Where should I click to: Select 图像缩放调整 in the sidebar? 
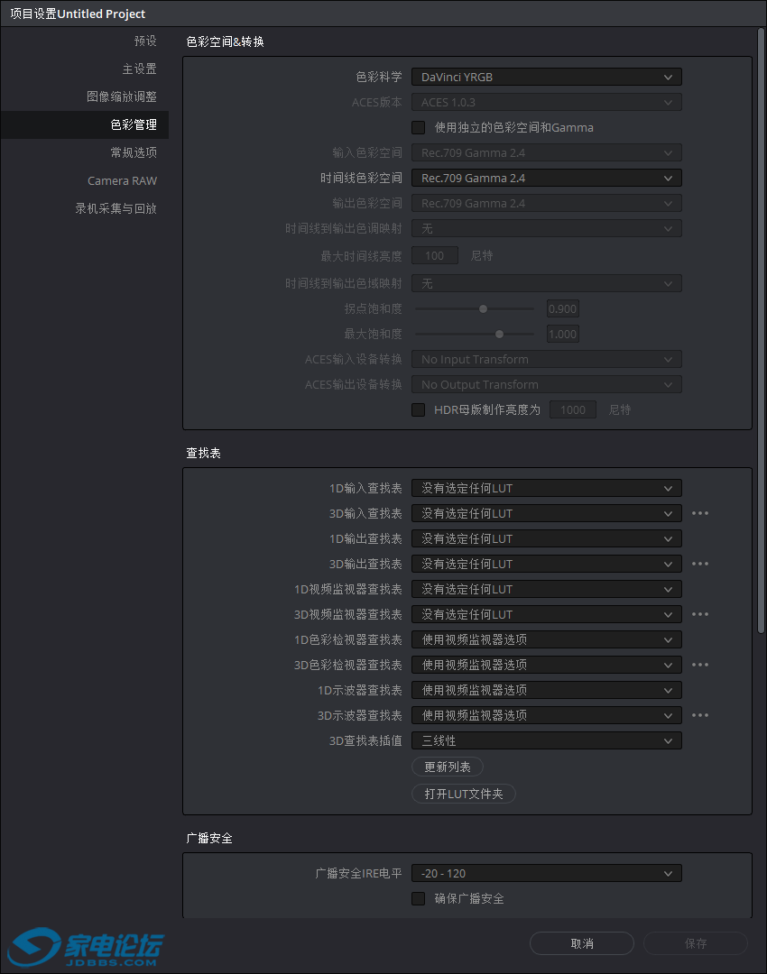(122, 96)
